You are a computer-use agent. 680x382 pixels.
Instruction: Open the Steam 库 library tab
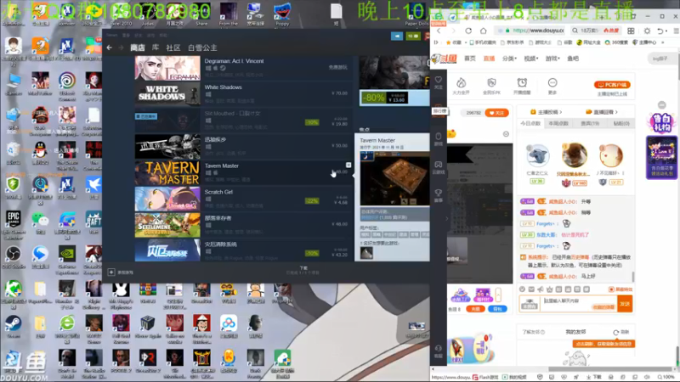[156, 48]
